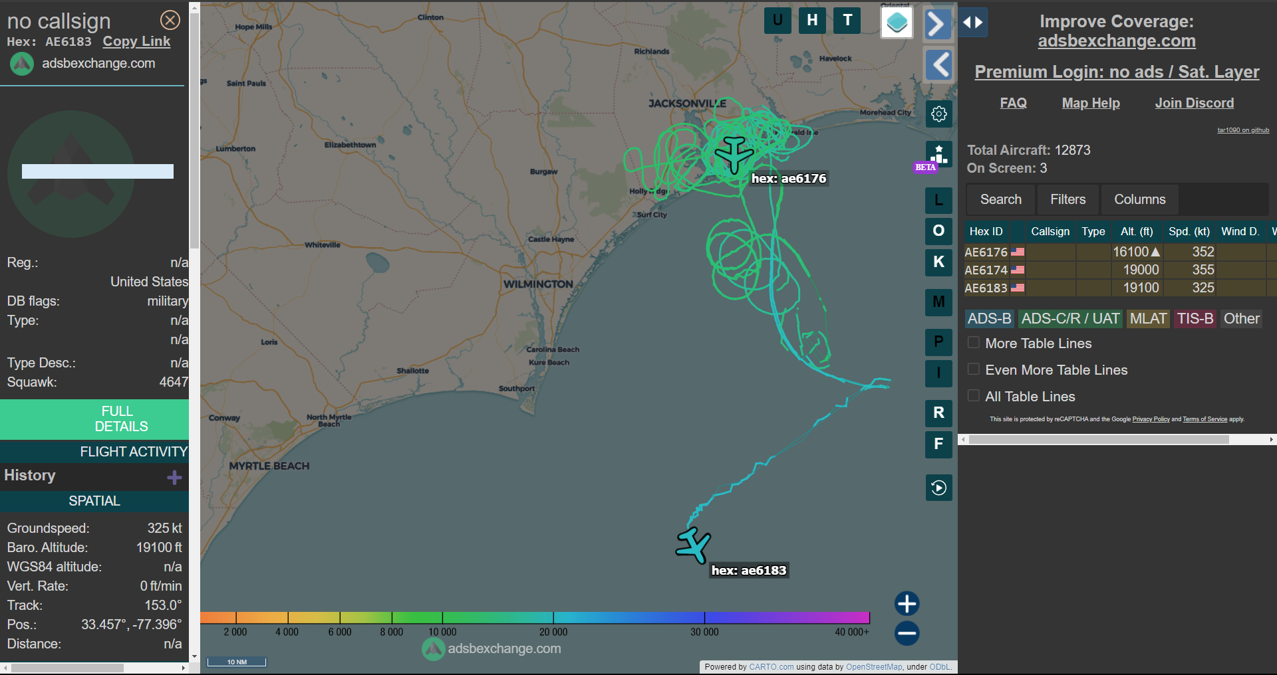Click the U map toggle button
The image size is (1277, 675).
[778, 20]
